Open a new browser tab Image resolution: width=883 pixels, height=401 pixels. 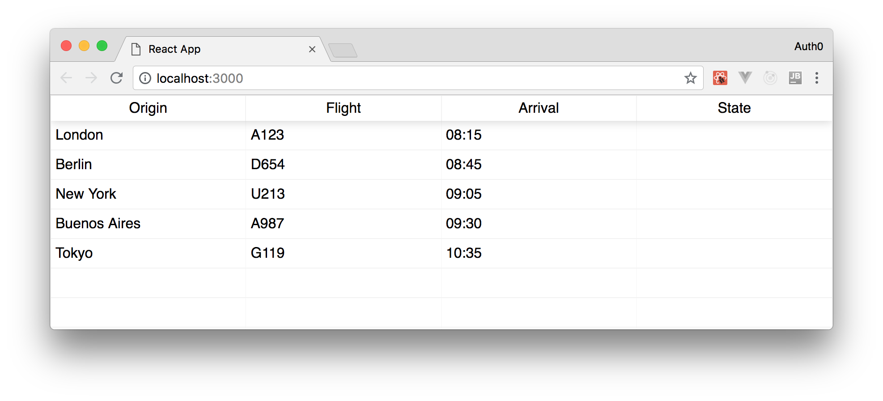[343, 50]
